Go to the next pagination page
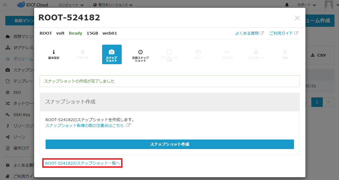The width and height of the screenshot is (339, 180). pyautogui.click(x=329, y=102)
